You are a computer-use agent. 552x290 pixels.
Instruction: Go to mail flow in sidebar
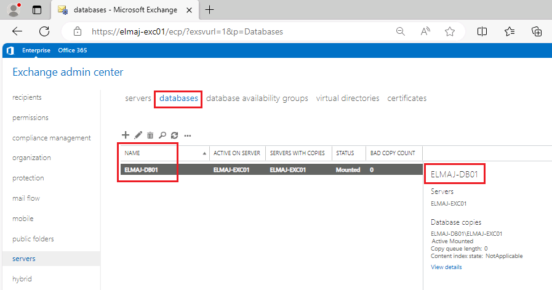coord(26,198)
